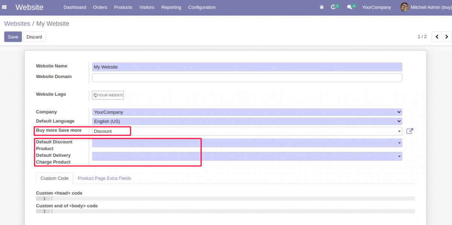
Task: Click the Website Domain input field
Action: tap(247, 77)
